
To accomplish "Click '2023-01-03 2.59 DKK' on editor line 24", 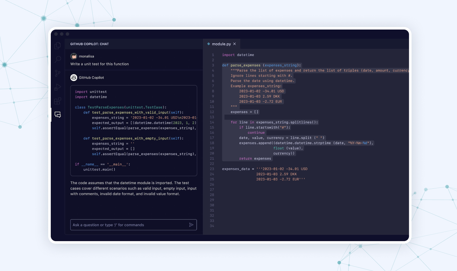I will [x=276, y=174].
